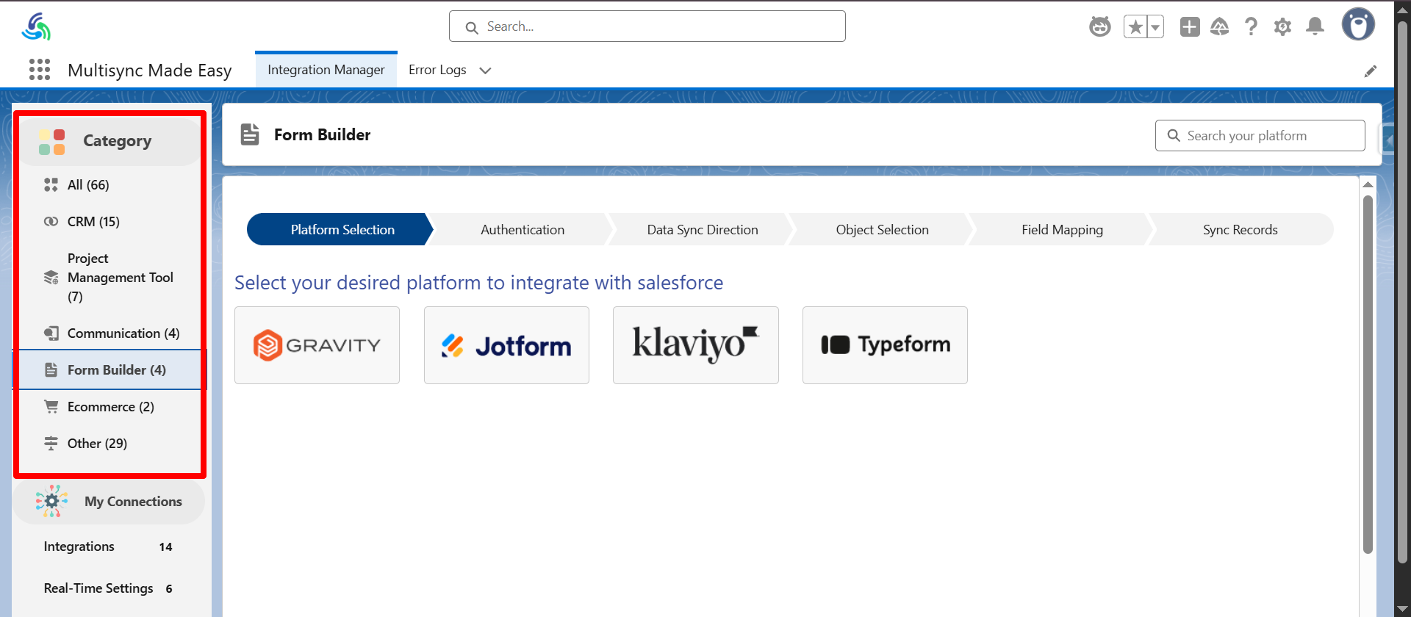Image resolution: width=1411 pixels, height=617 pixels.
Task: Open the Favorites list dropdown arrow
Action: coord(1155,27)
